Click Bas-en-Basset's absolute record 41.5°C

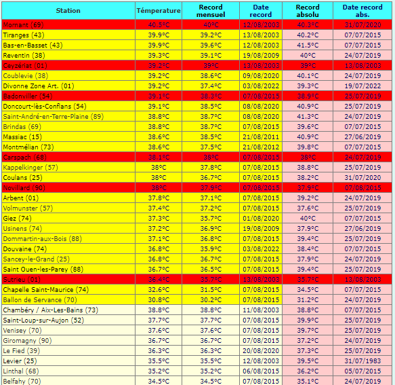[x=308, y=45]
